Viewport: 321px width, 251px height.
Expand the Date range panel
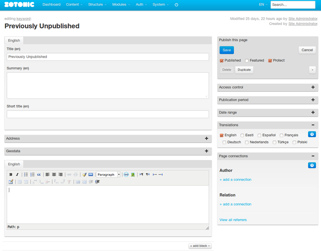[313, 112]
